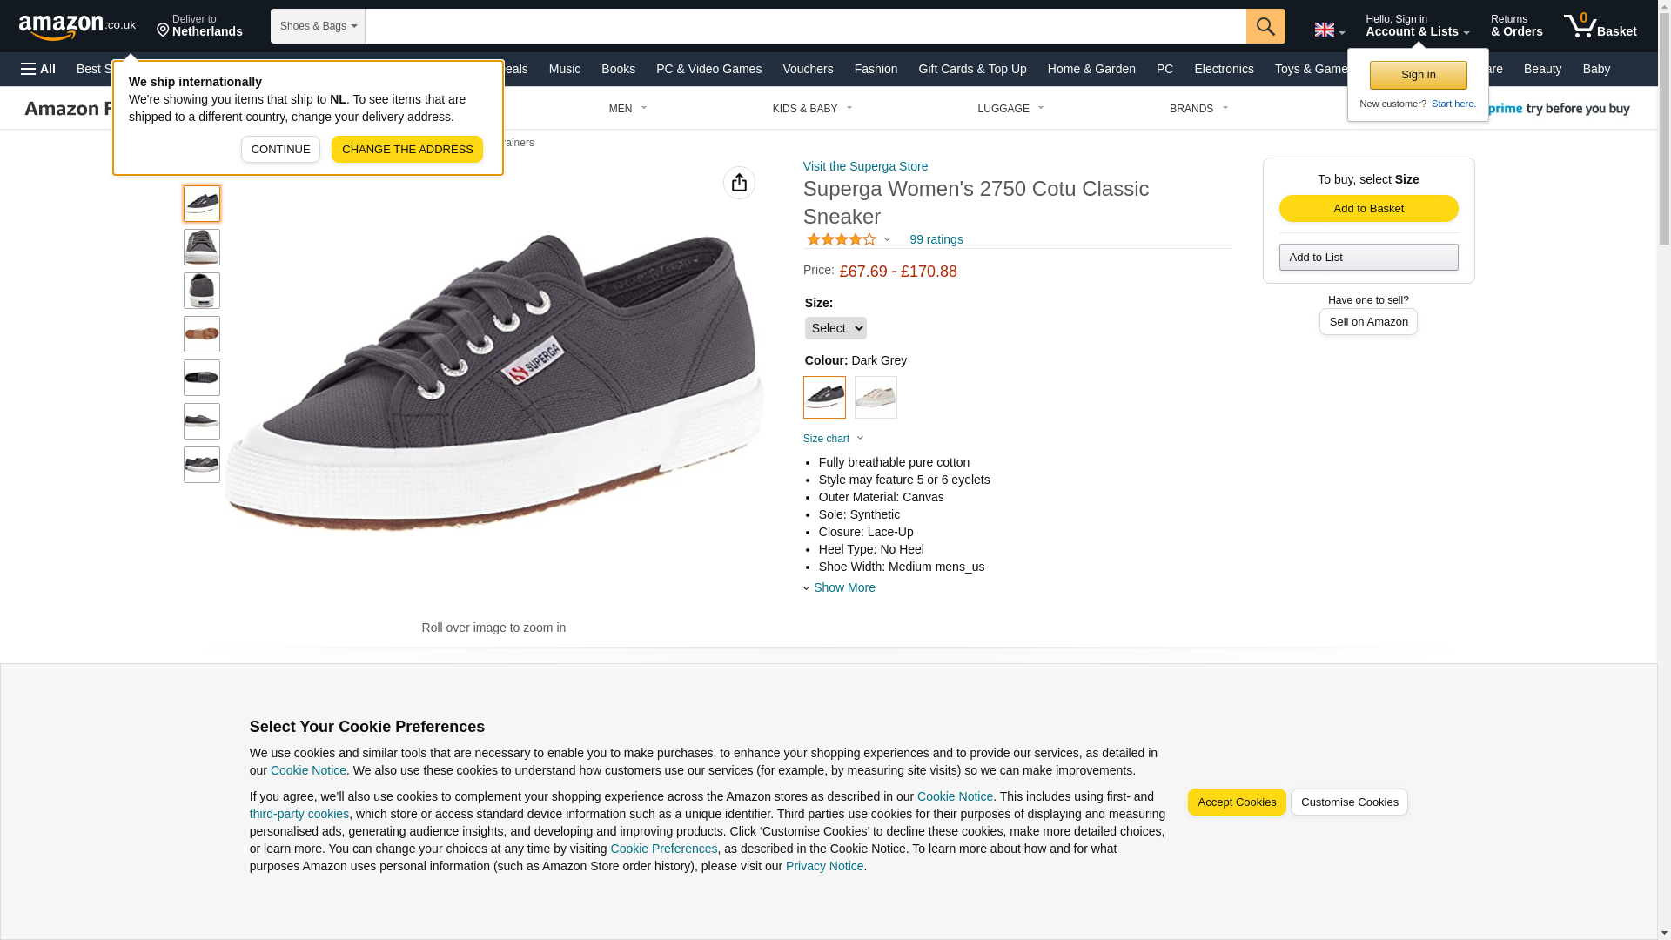Open the UK flag language selector

pyautogui.click(x=1330, y=30)
